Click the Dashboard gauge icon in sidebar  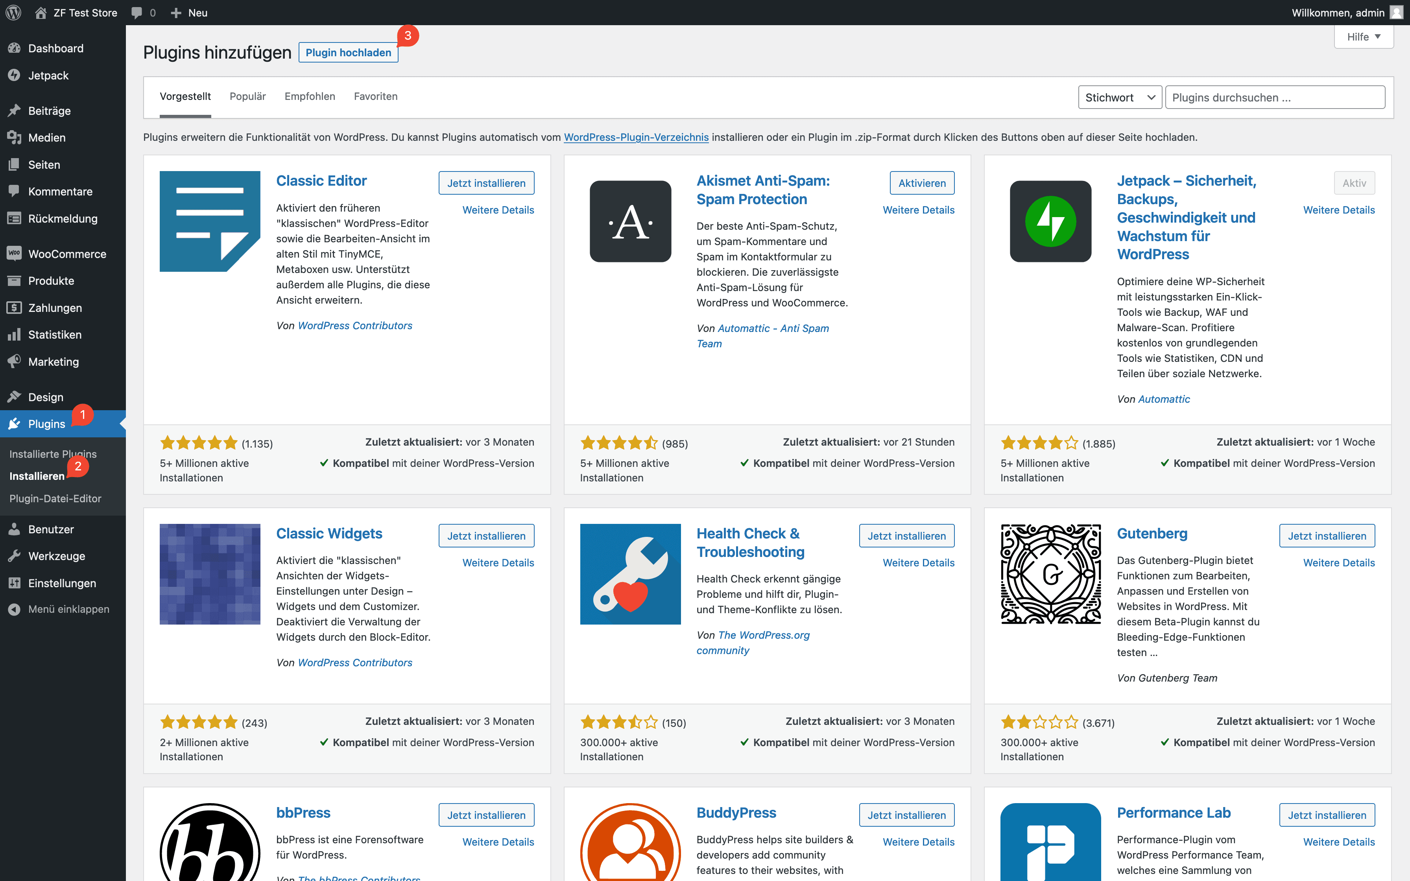click(x=15, y=48)
